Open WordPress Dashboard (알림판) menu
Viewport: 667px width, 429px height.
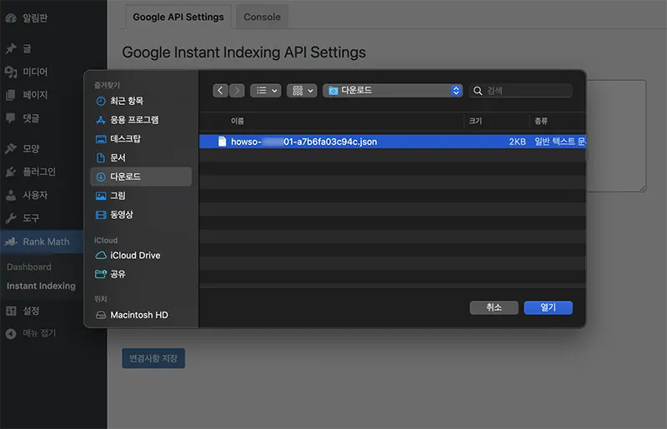click(x=28, y=17)
